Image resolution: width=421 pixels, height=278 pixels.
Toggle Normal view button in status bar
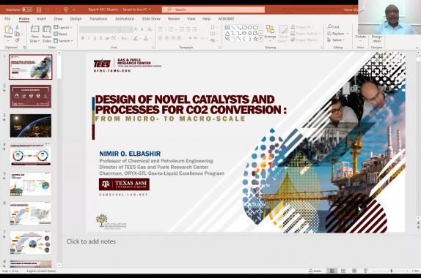point(332,271)
